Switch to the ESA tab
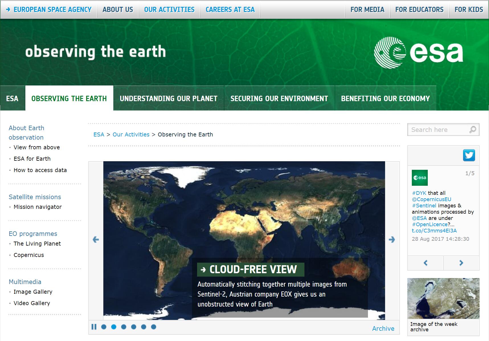 coord(12,98)
